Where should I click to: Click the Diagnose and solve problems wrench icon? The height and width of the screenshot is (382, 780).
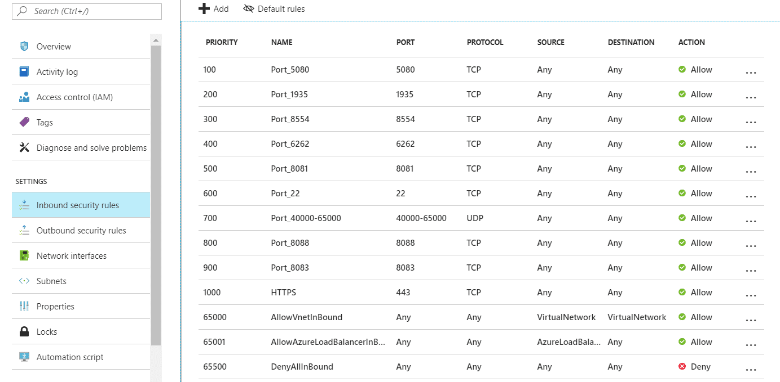24,147
